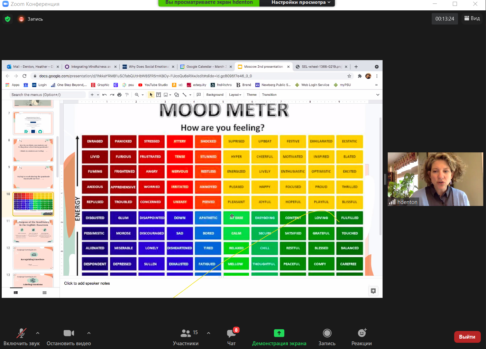Expand audio options arrow next to microphone
The width and height of the screenshot is (486, 349).
tap(38, 333)
